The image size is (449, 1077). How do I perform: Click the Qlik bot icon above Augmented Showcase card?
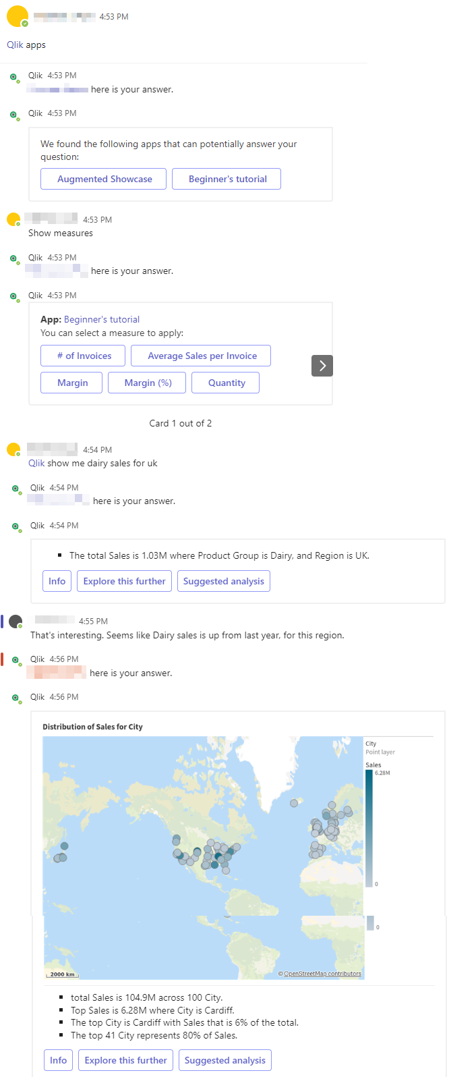click(x=14, y=115)
